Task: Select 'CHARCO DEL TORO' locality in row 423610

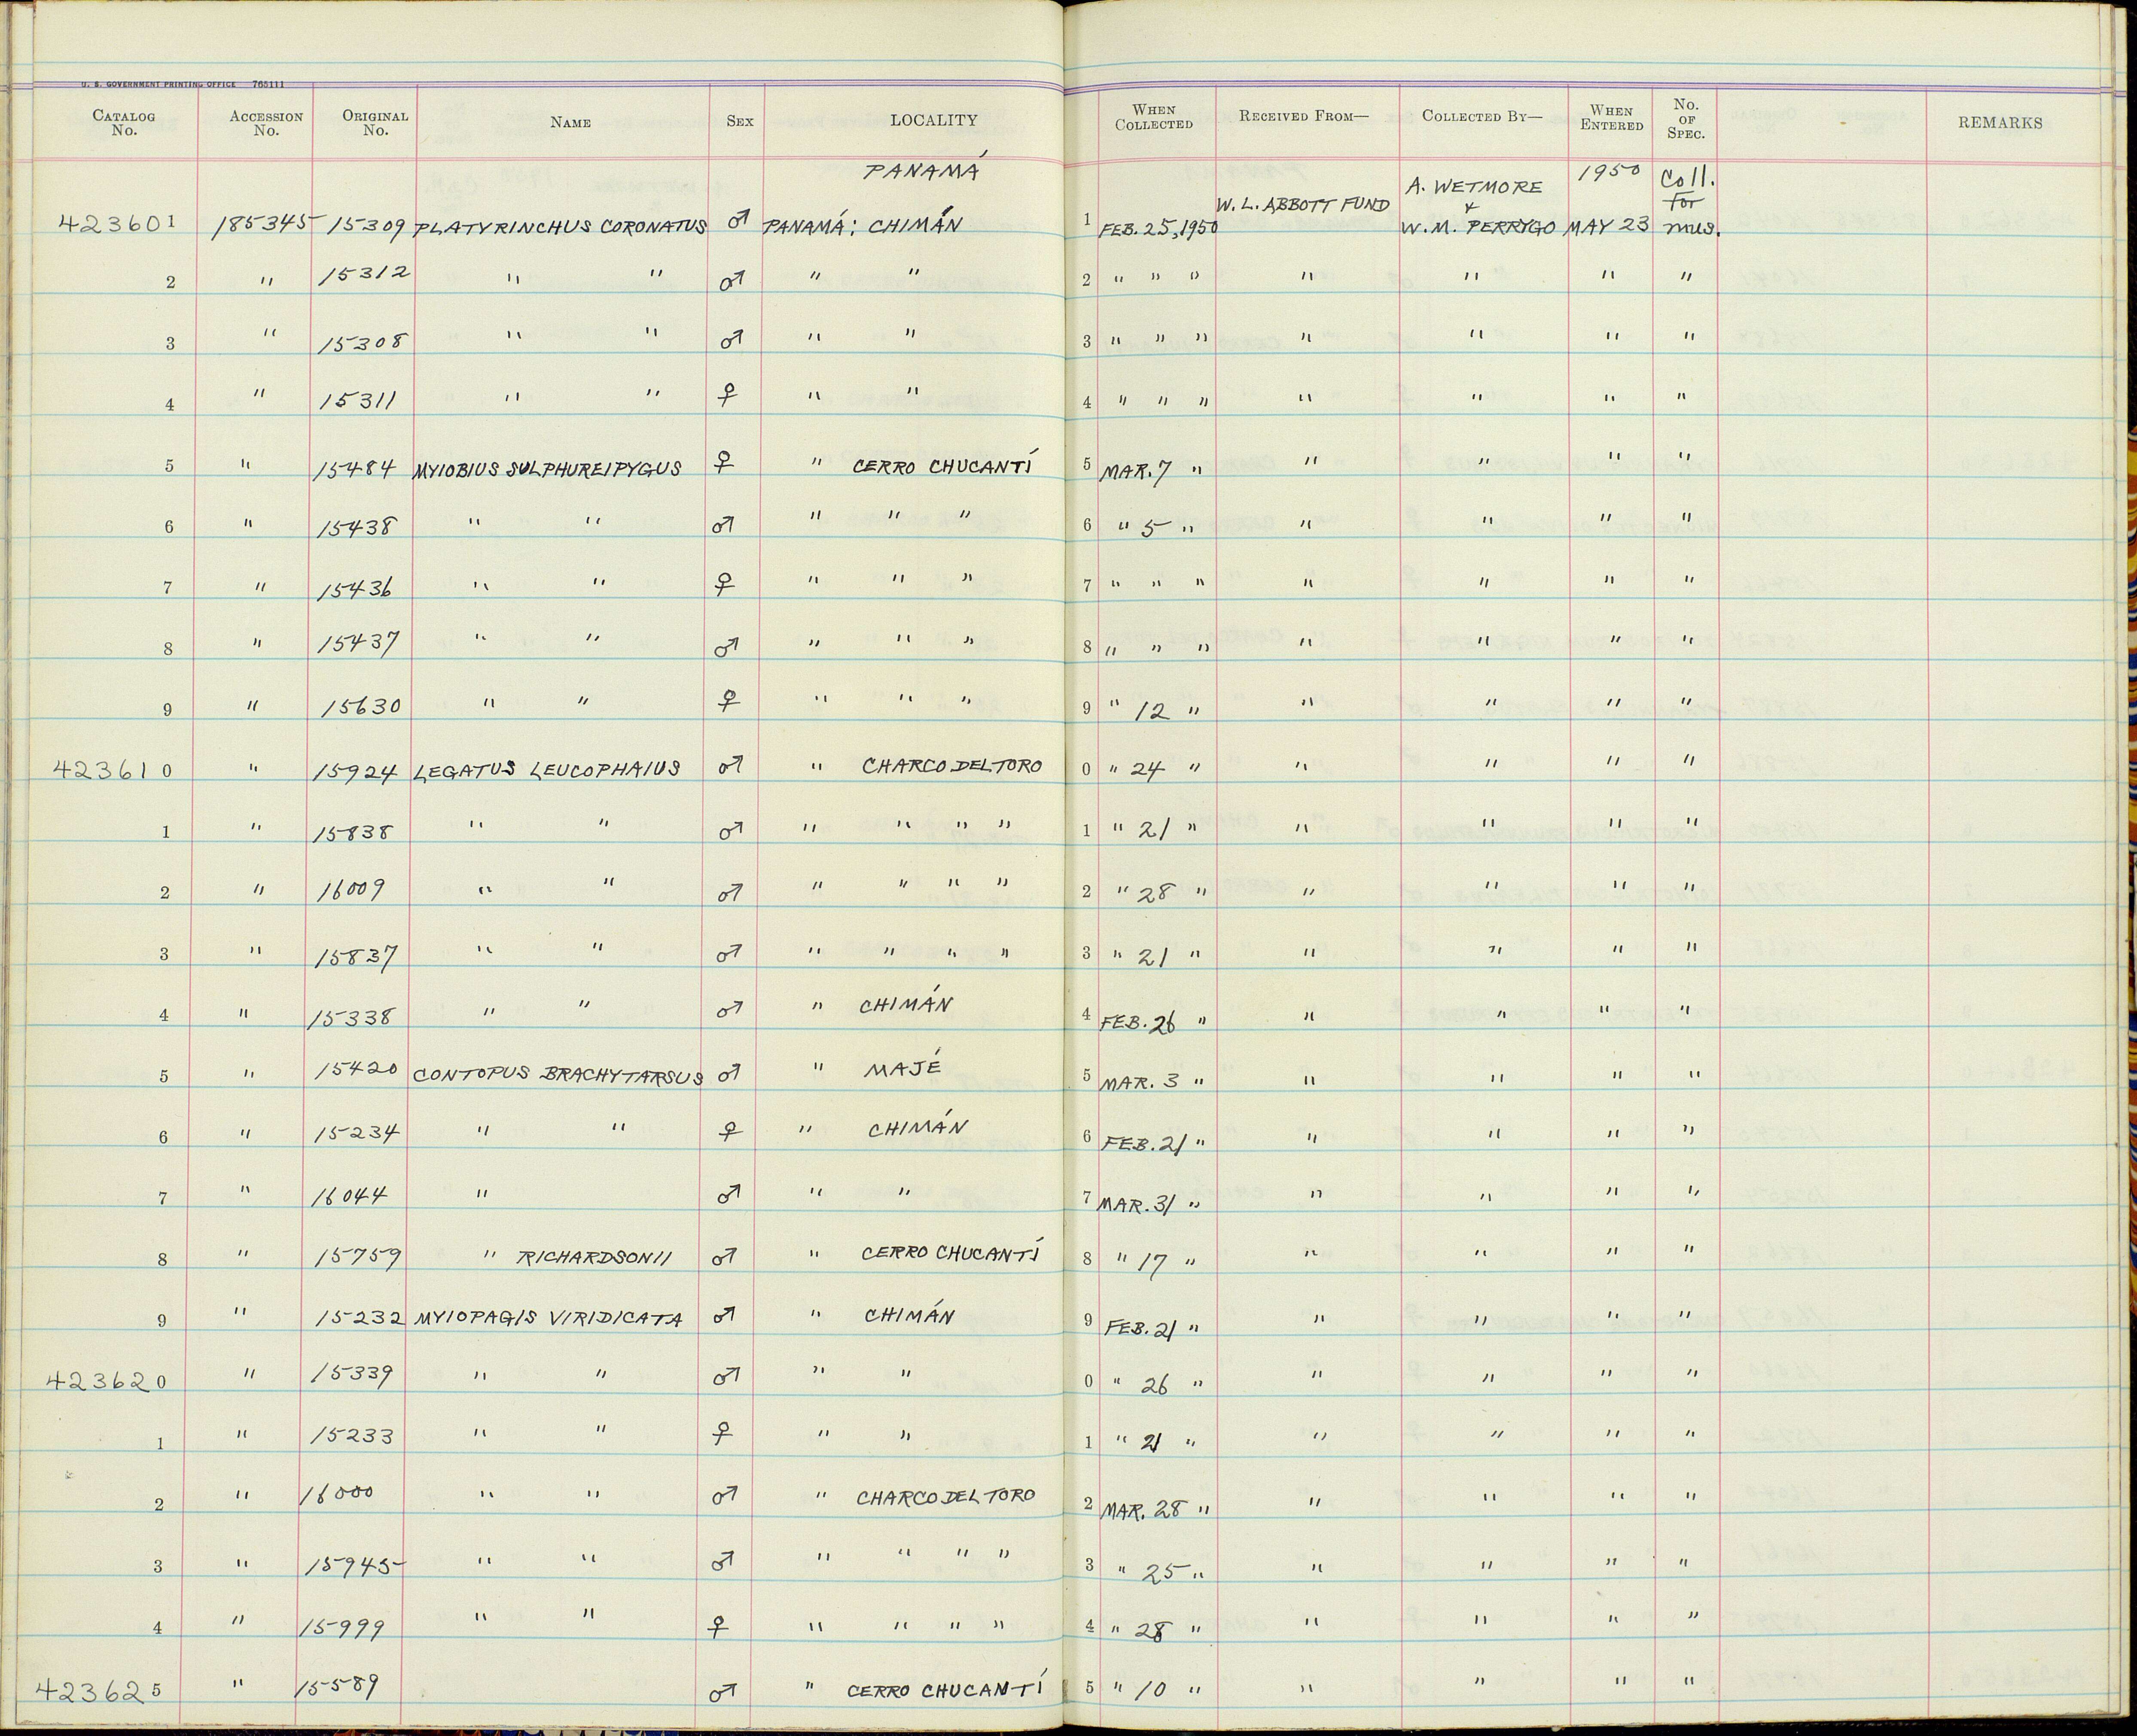Action: (951, 766)
